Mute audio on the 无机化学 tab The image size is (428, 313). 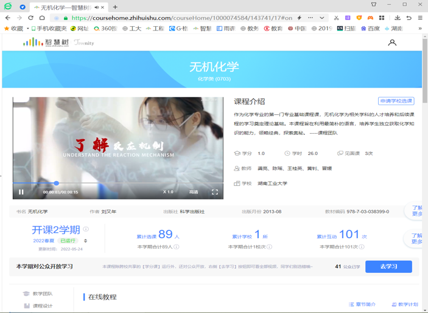(97, 7)
